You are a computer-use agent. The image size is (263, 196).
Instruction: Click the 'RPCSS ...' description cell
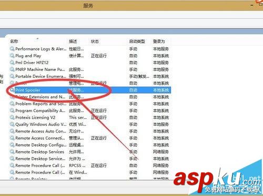pos(77,166)
